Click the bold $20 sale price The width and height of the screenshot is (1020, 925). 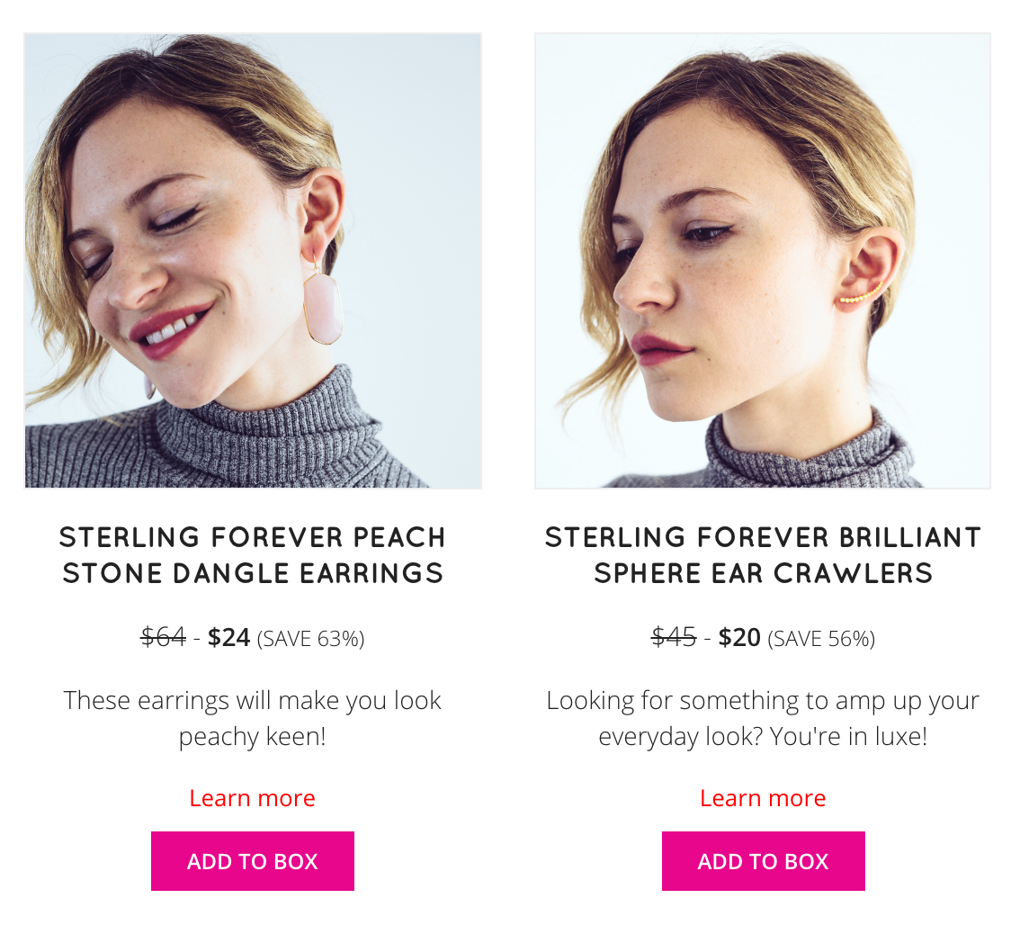pos(739,637)
